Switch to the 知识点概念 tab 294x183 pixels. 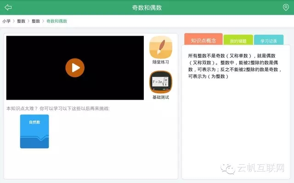[203, 40]
